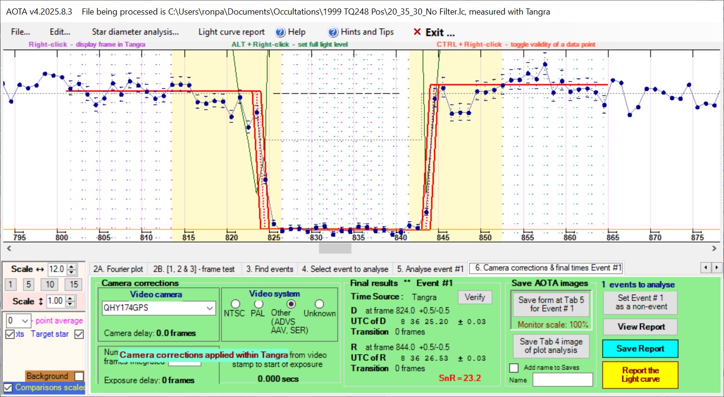Click the red X Exit icon
724x397 pixels.
pos(417,32)
